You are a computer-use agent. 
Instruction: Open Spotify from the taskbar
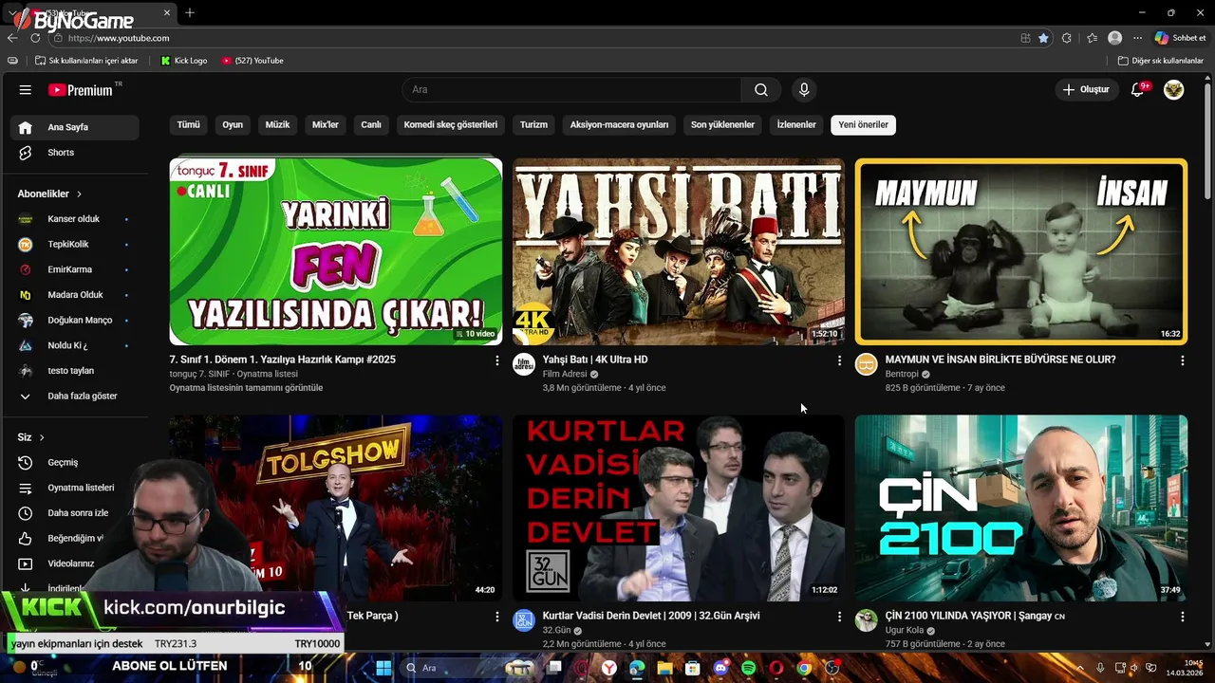(749, 668)
